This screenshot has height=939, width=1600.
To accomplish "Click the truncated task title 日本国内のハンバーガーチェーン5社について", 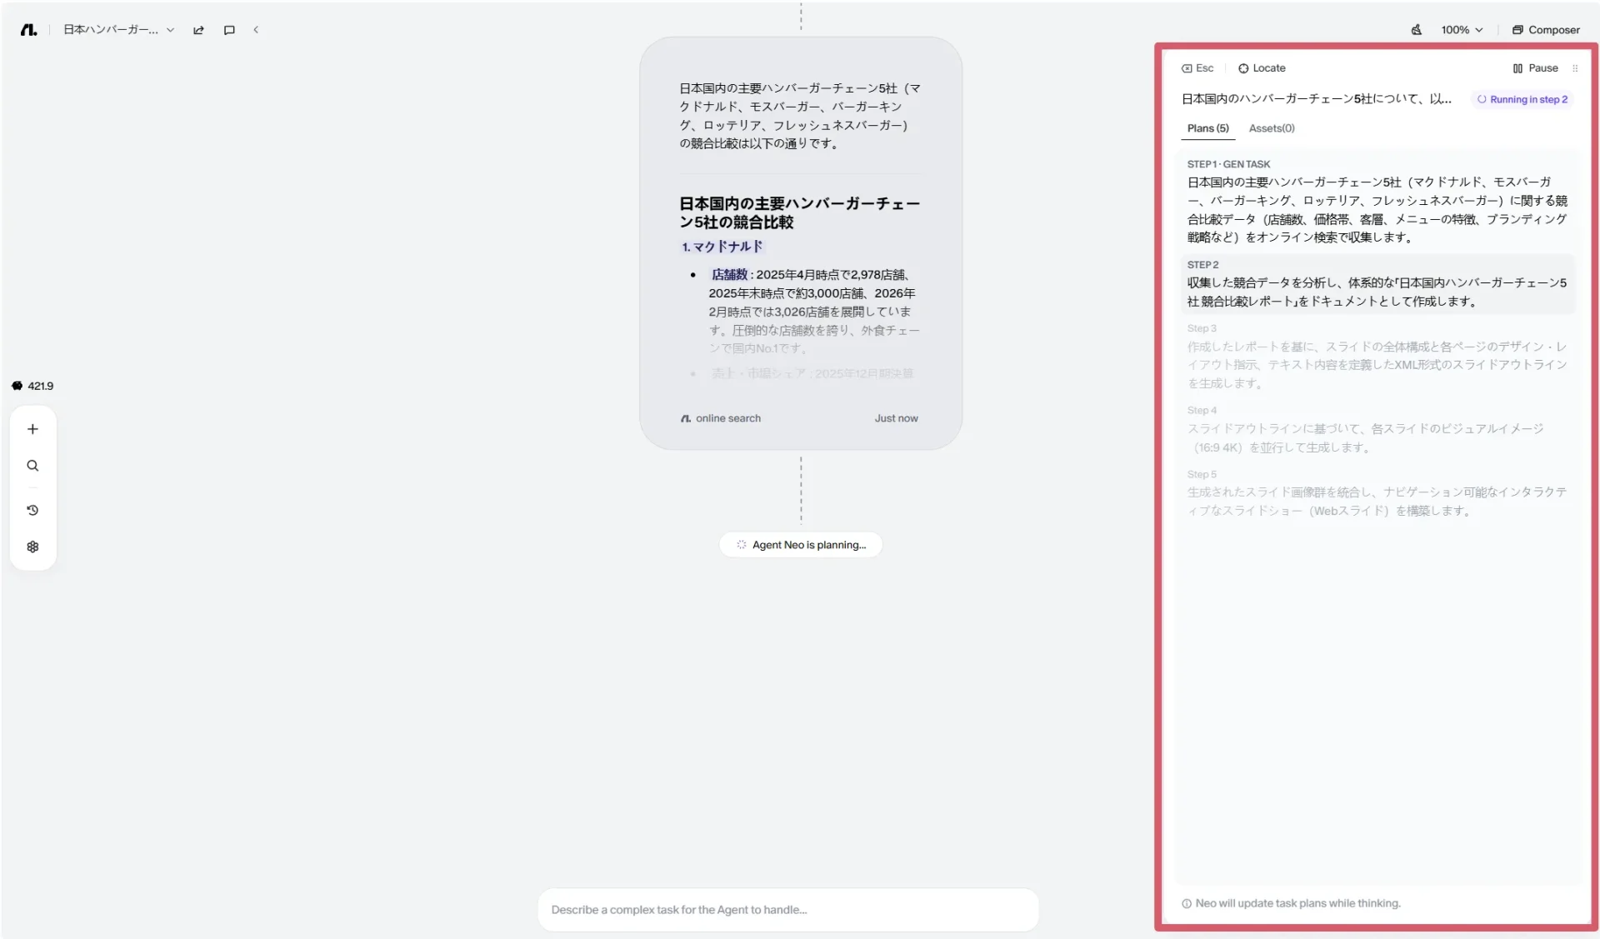I will click(1317, 99).
